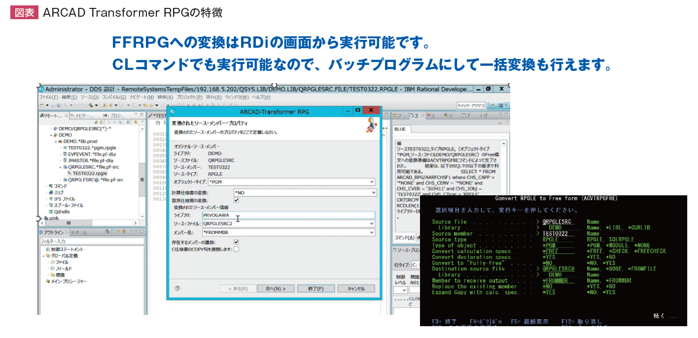Expand the メンバー名 combo box showing *FROMMBR
Image resolution: width=698 pixels, height=338 pixels.
[288, 232]
